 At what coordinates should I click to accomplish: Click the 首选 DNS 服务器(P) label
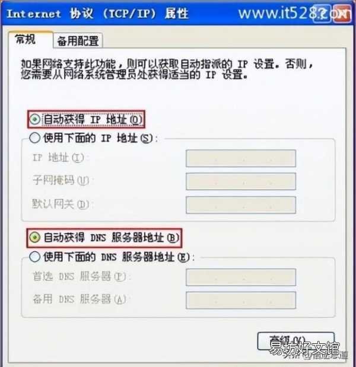pos(80,276)
